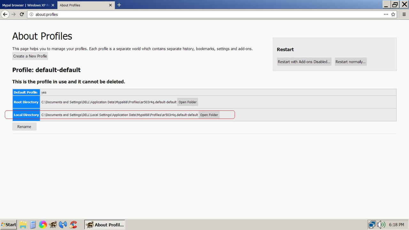Open page actions three-dot menu in address bar
The width and height of the screenshot is (409, 230).
[x=386, y=14]
